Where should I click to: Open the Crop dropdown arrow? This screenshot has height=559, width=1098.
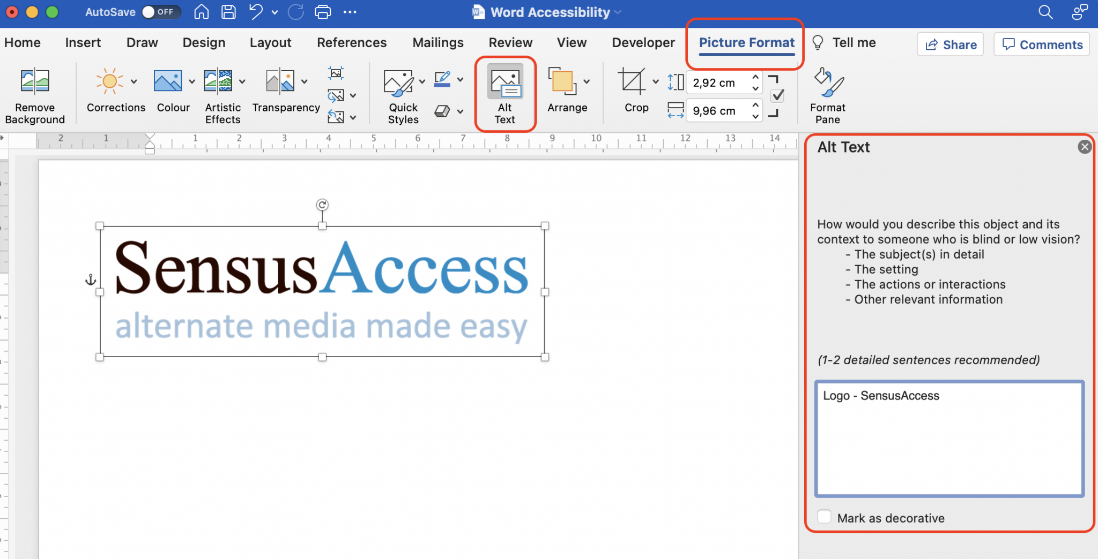655,81
